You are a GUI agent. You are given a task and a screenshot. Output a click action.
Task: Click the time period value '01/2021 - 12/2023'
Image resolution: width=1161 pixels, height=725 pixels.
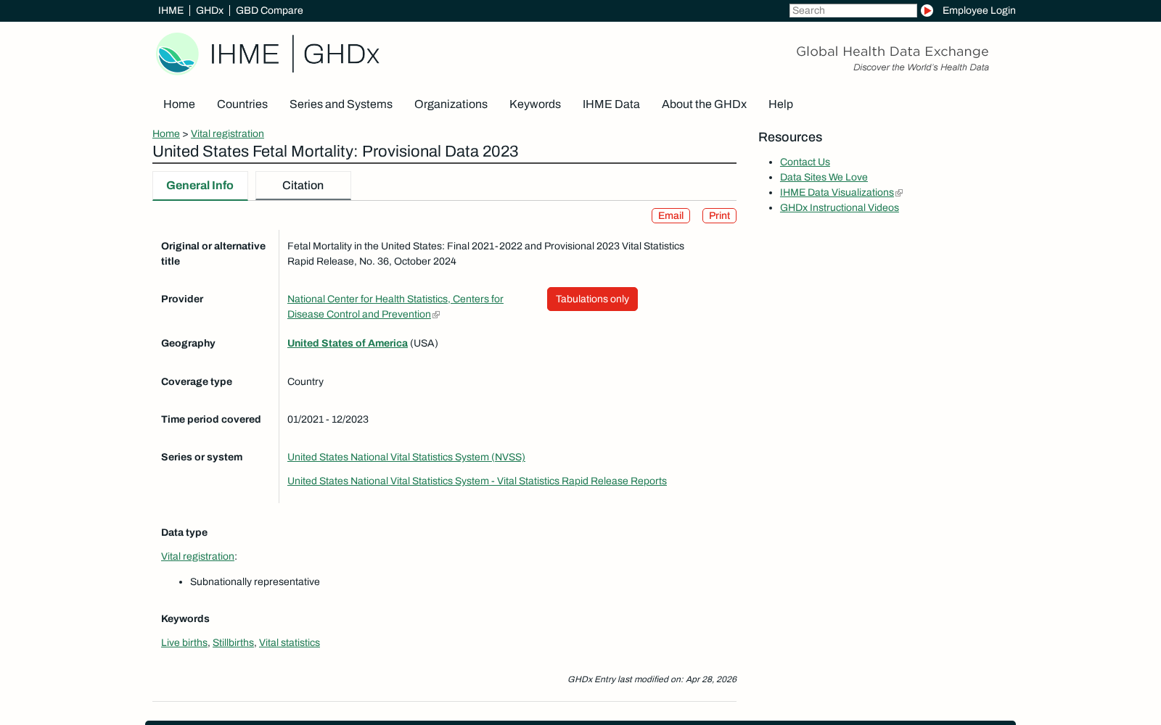[x=328, y=419]
